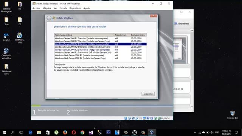Open File Explorer from the taskbar
Screen dimensions: 242x136
[39, 133]
